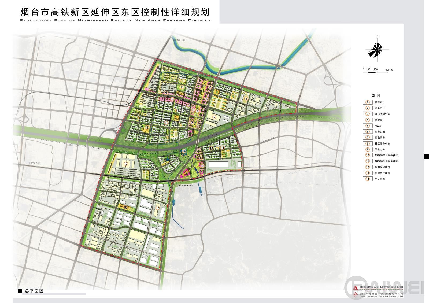Screen dimensions: 429x303
Task: Click map marker 2 on the business offices
Action: 210,87
